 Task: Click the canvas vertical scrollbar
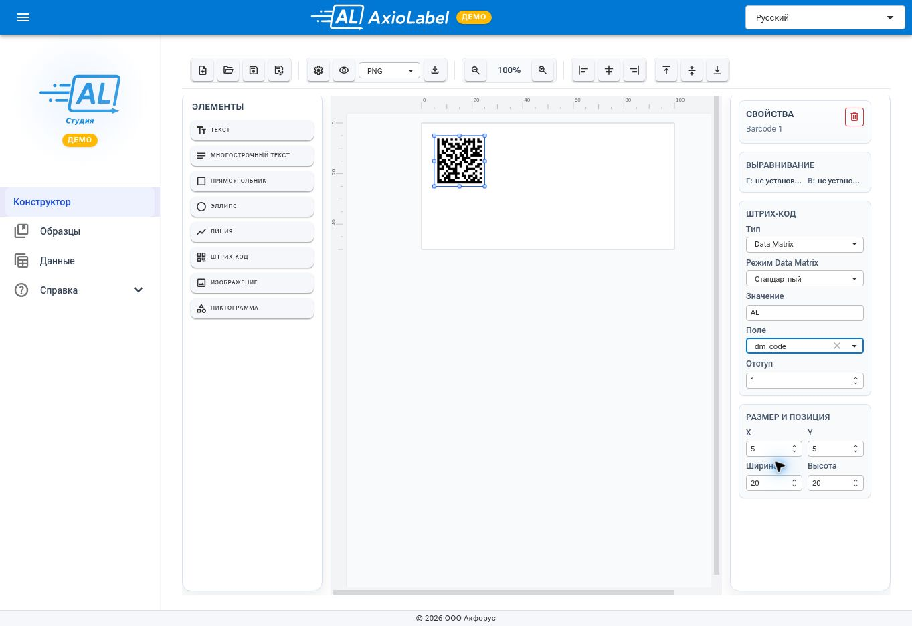tap(717, 335)
